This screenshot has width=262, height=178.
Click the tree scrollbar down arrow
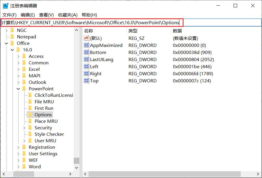pos(77,167)
